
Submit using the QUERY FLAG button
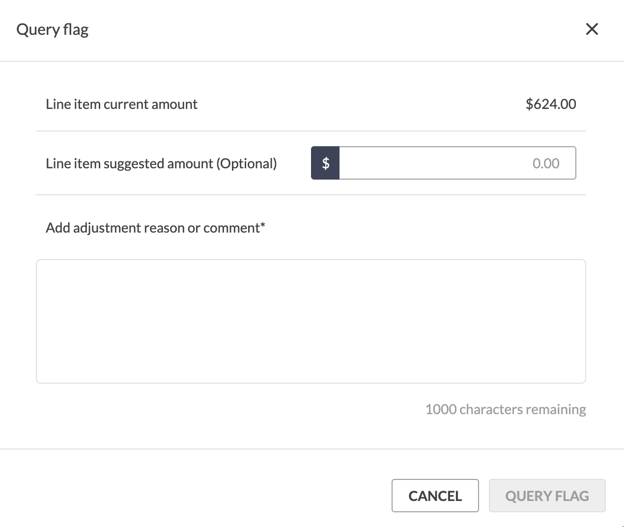[x=547, y=496]
